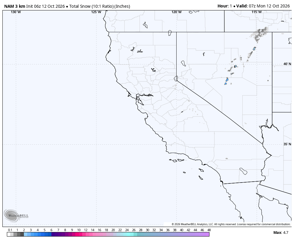Viewport: 294px width, 241px height.
Task: Click Lake Tahoe on the California-Nevada border
Action: (176, 78)
